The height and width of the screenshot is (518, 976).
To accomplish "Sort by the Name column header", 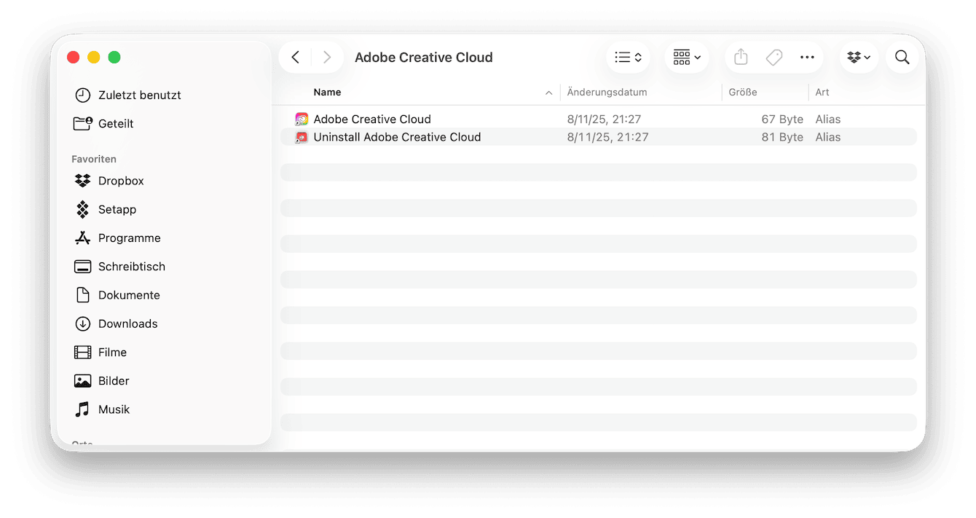I will point(328,93).
